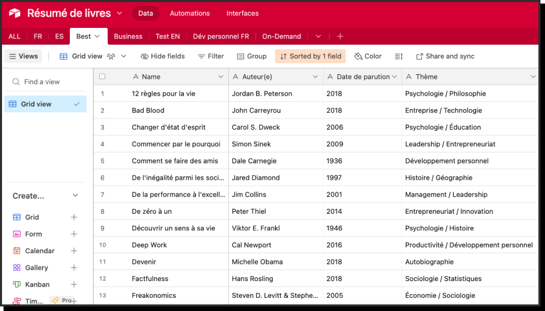This screenshot has width=545, height=311.
Task: Select the 'Histoire / Géographie' cell
Action: (x=470, y=178)
